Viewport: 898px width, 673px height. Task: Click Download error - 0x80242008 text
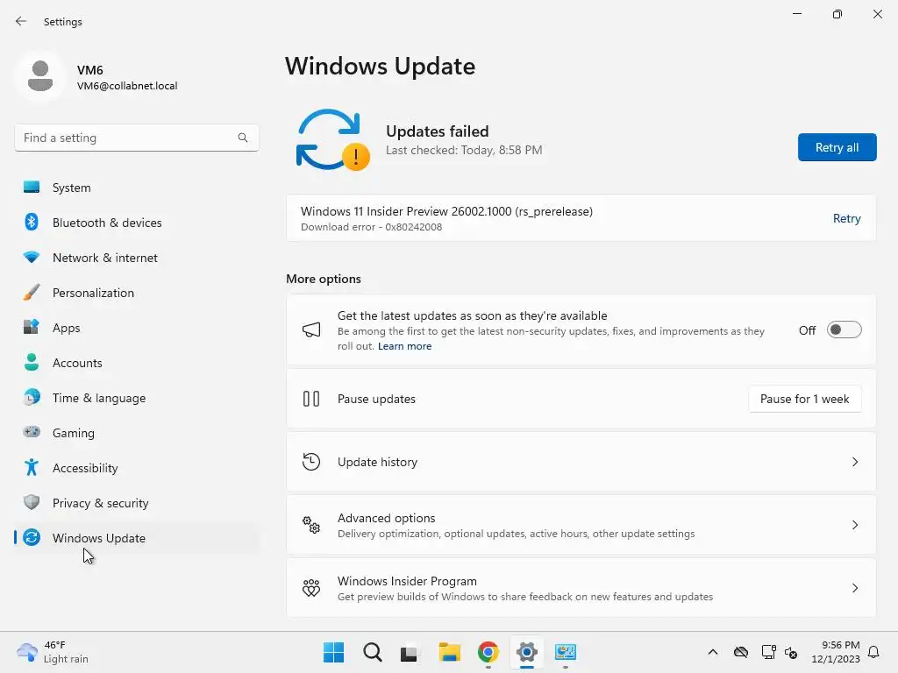coord(371,227)
